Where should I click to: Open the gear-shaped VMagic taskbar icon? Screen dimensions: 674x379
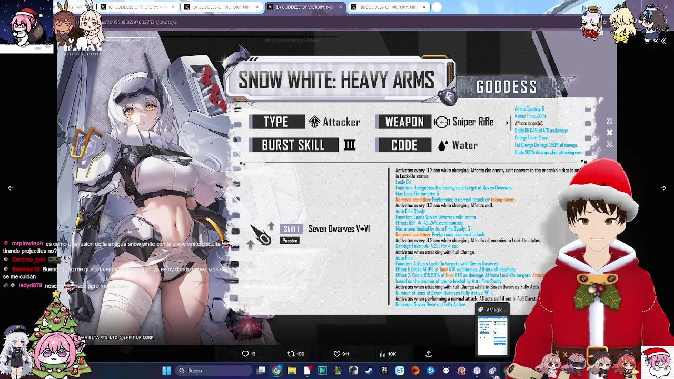492,371
